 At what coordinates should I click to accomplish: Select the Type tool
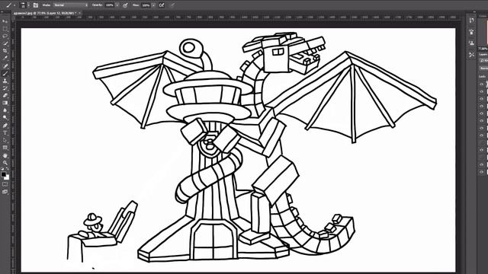5,133
